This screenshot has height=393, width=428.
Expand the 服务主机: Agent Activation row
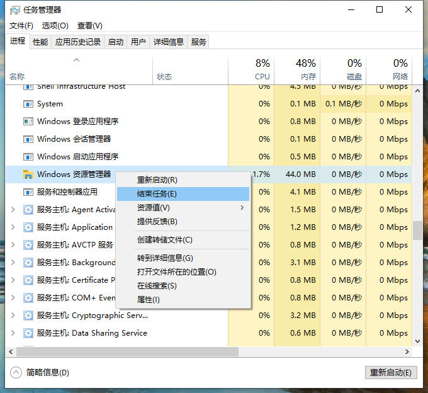[13, 210]
